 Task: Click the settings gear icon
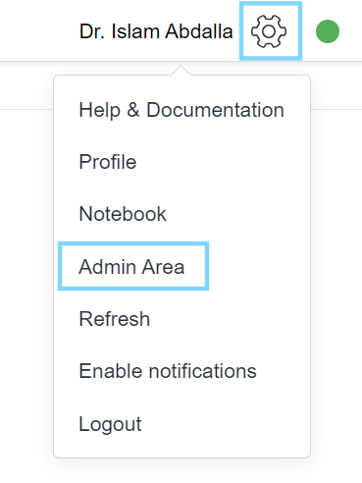point(269,31)
